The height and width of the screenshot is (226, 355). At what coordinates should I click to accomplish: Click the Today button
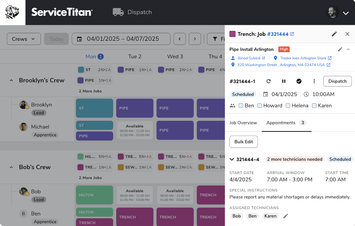tap(56, 39)
